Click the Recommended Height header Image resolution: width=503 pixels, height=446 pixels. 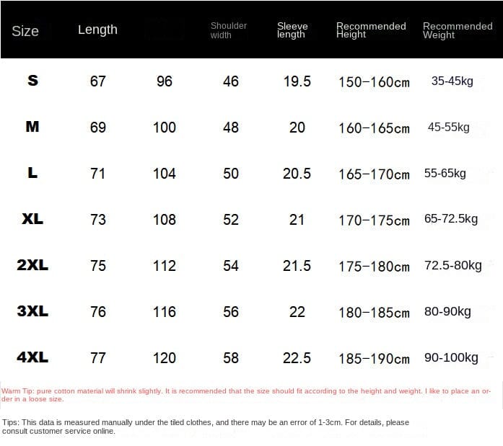pos(371,30)
